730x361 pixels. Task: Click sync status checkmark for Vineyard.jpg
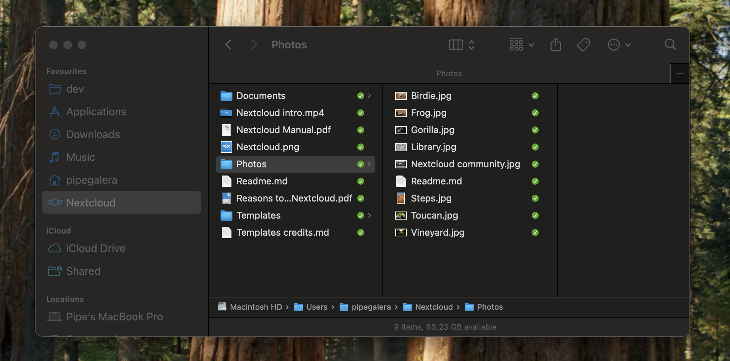coord(535,232)
